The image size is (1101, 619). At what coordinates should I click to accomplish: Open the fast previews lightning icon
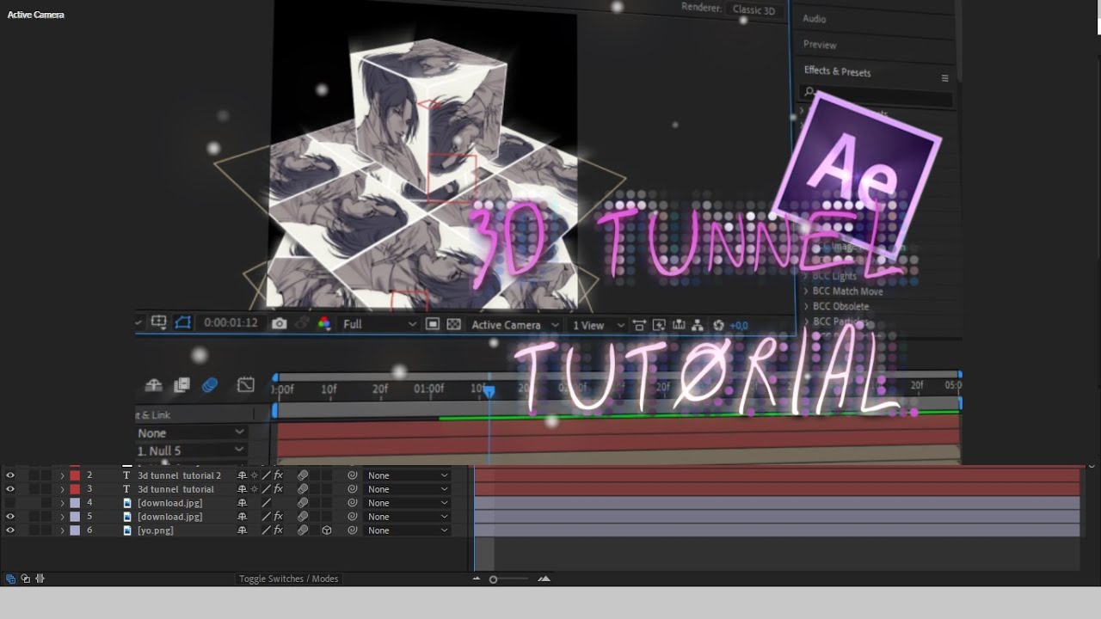point(659,325)
